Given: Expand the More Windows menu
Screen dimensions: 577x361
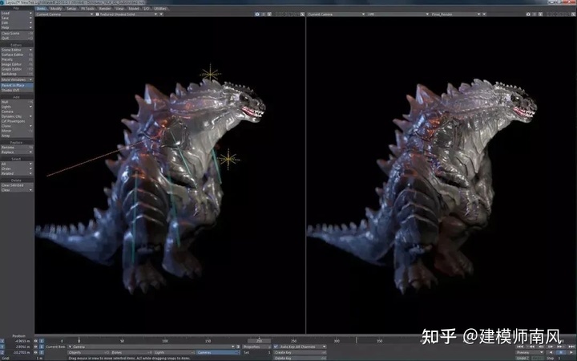Looking at the screenshot, I should [17, 79].
